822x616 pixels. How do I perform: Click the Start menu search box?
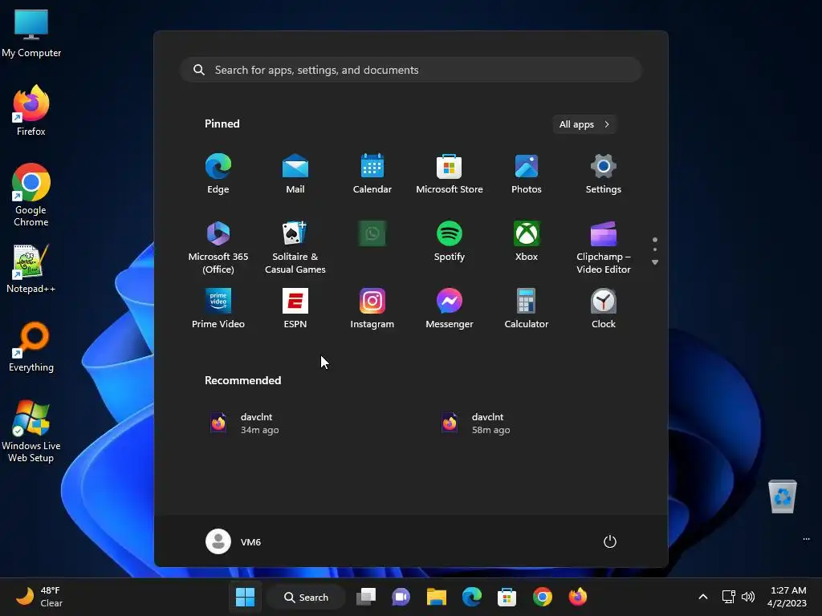pos(411,70)
